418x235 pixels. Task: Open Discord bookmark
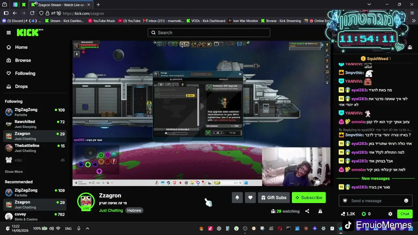pos(21,21)
